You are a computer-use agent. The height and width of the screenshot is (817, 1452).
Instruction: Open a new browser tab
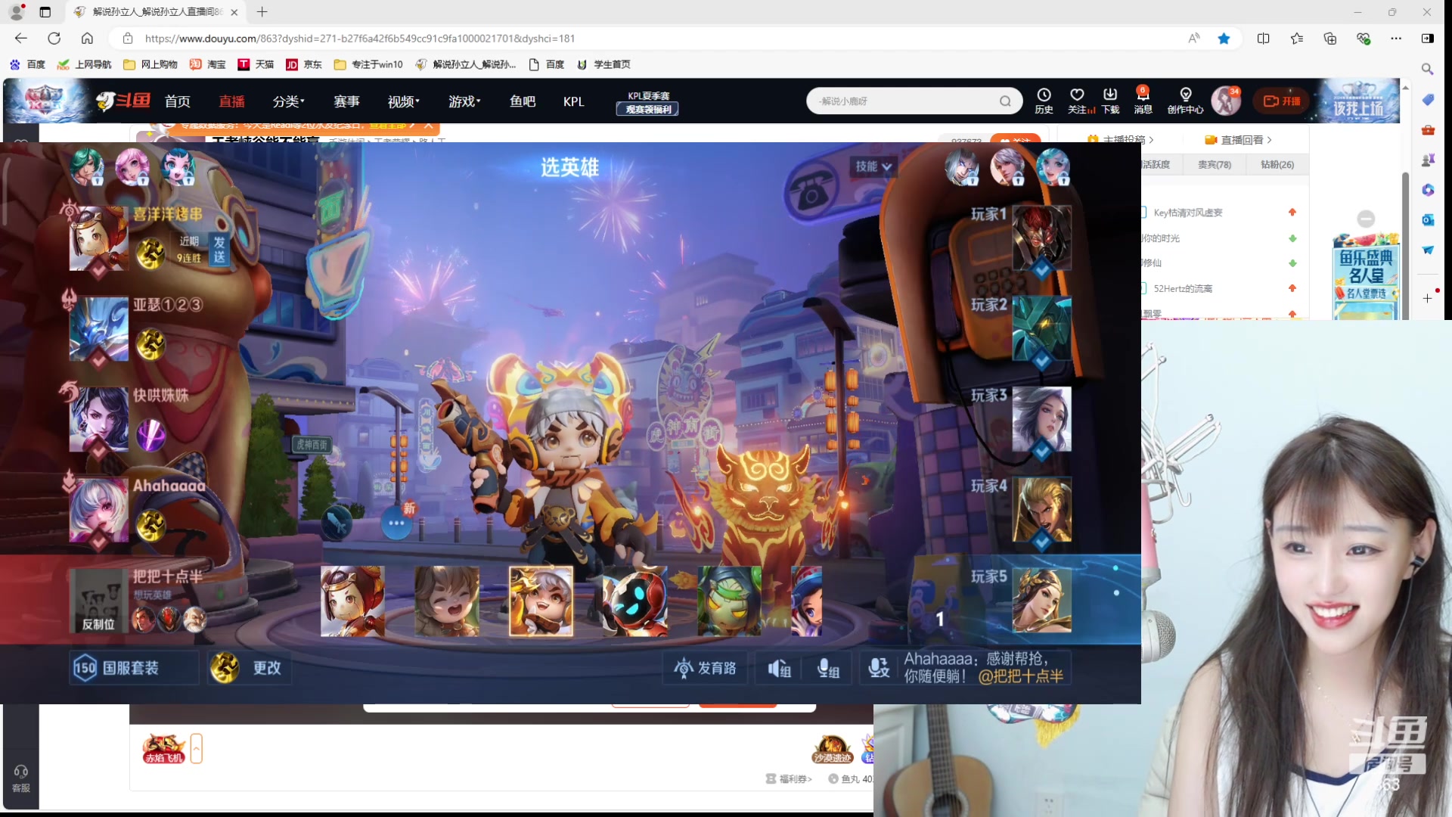[262, 12]
